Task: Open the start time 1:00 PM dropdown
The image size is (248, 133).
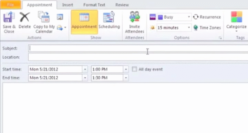Action: (x=126, y=69)
